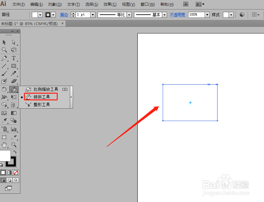Open stroke color dropdown in control bar

point(53,15)
